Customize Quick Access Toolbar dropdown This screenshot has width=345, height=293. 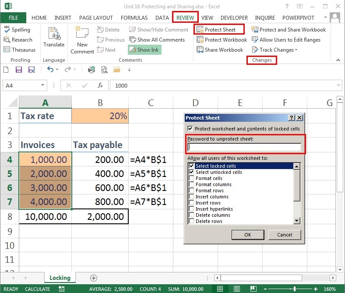(x=130, y=70)
